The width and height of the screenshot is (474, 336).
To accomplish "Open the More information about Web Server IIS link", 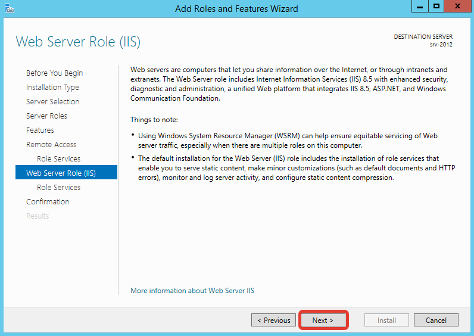I will 192,291.
